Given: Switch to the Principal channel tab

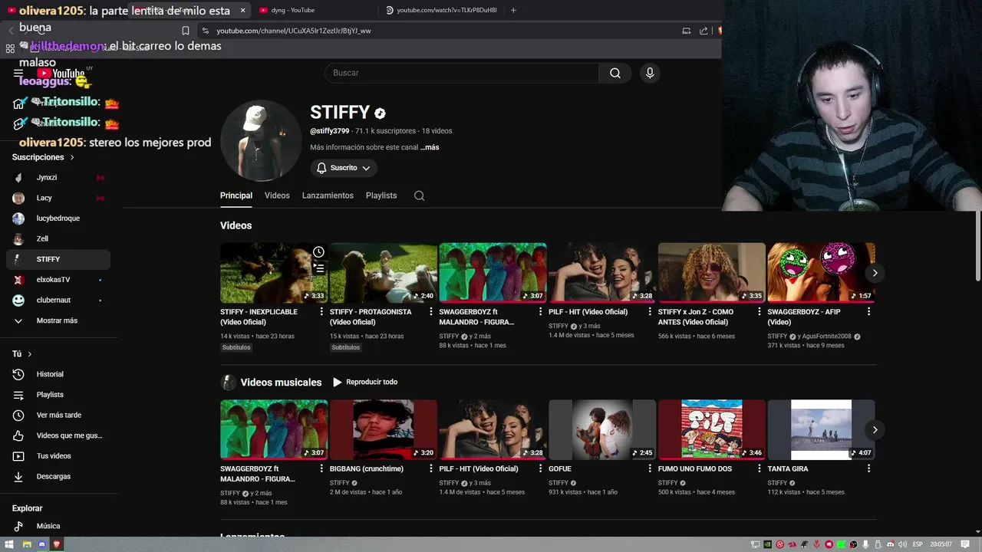Looking at the screenshot, I should click(236, 195).
